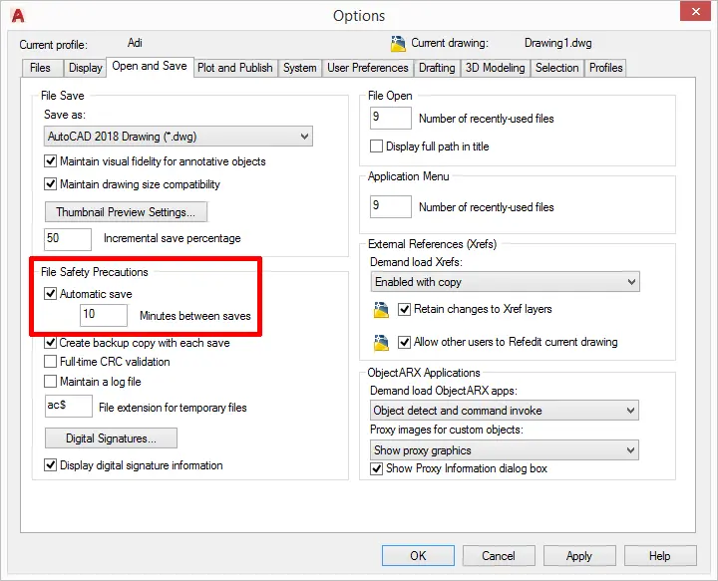Screen dimensions: 718x581
Task: Switch to the Files tab
Action: 40,68
